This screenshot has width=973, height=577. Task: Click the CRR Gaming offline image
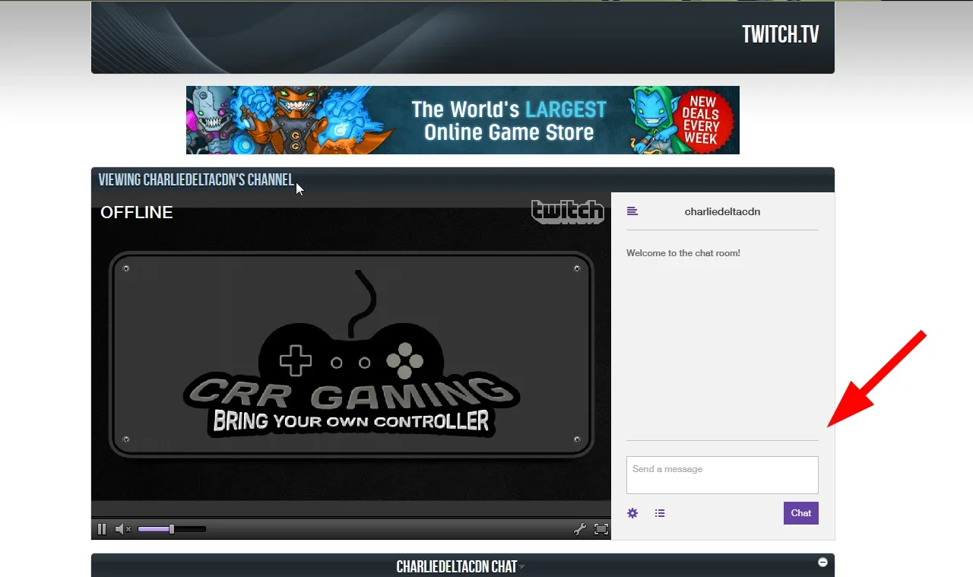tap(351, 355)
